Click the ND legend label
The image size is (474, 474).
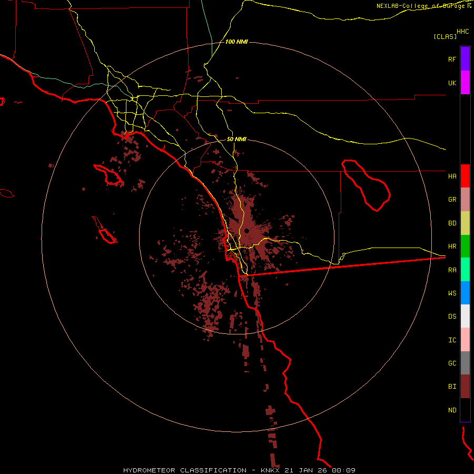pos(452,410)
